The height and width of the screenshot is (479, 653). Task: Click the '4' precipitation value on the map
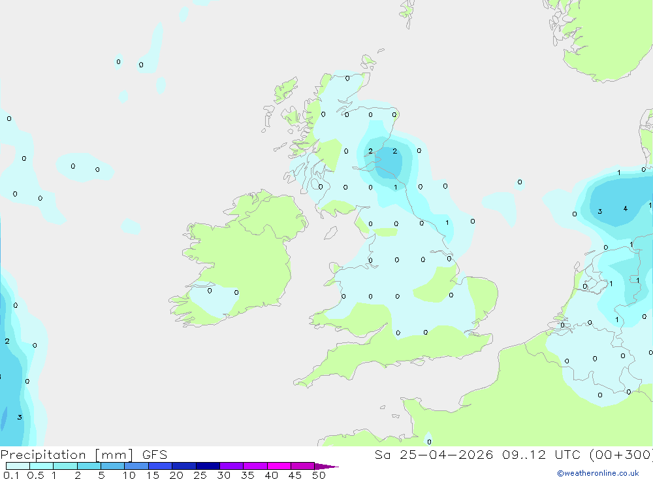[625, 208]
